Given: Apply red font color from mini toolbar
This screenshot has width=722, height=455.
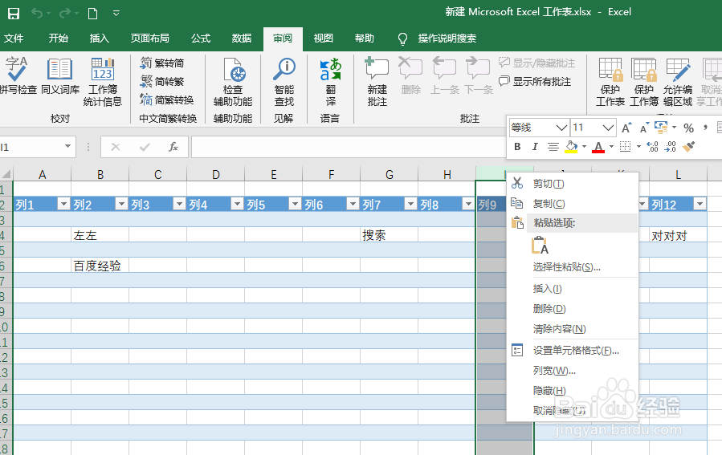Looking at the screenshot, I should click(598, 147).
